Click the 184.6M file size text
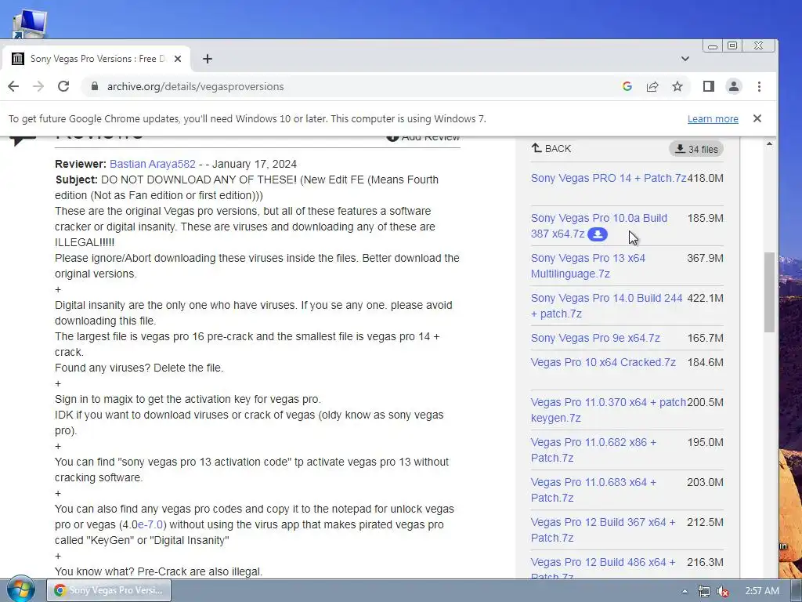Viewport: 802px width, 602px height. (706, 362)
